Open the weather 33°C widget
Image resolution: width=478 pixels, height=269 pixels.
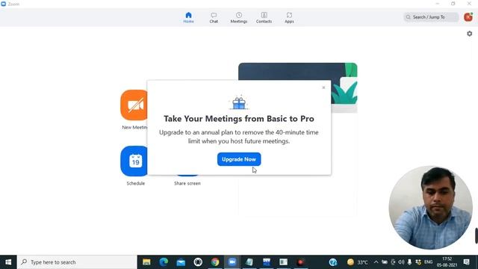point(357,262)
